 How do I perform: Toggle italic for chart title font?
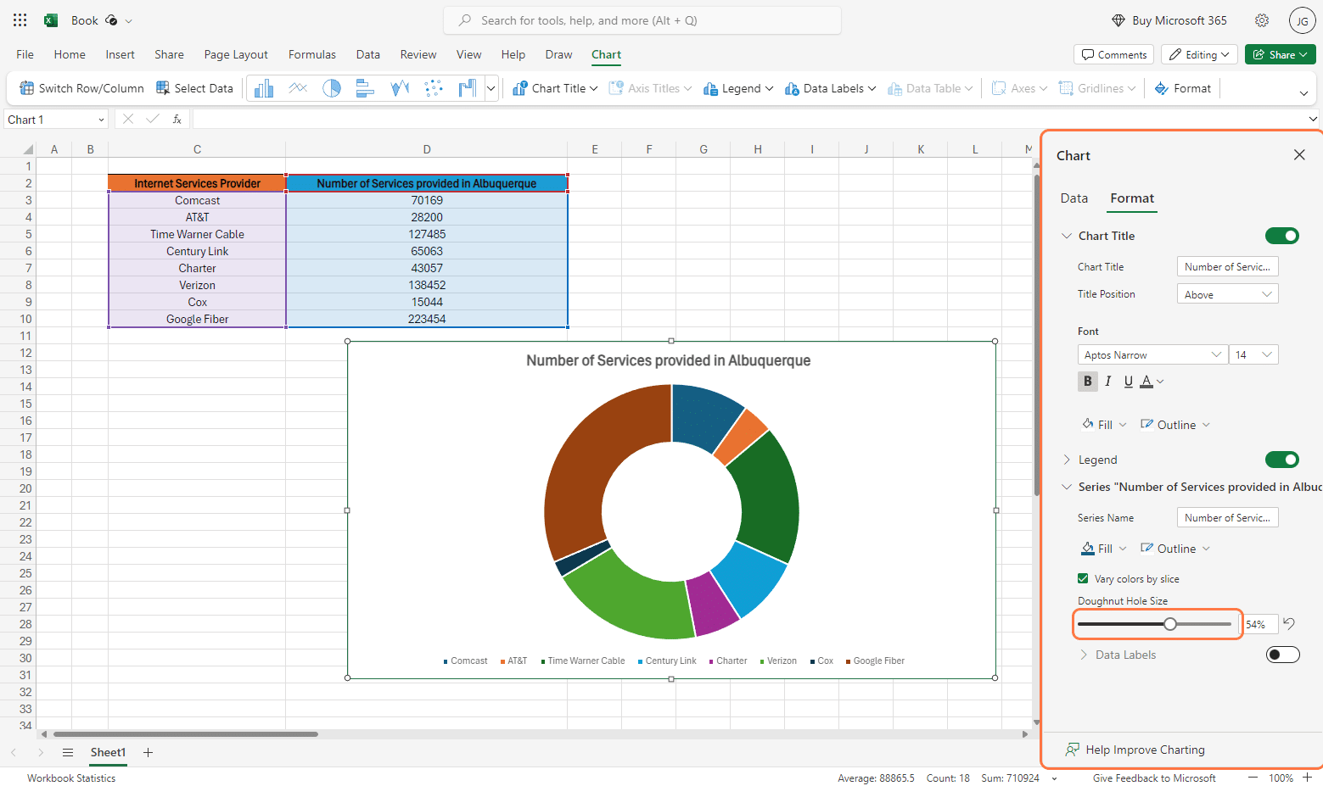click(1108, 382)
